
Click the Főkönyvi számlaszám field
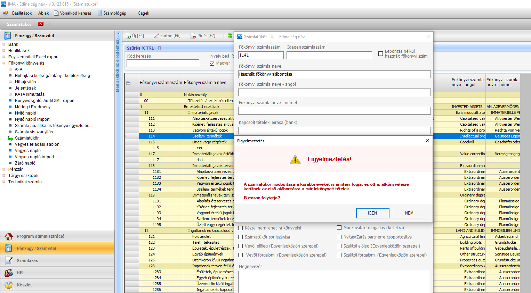coord(261,55)
